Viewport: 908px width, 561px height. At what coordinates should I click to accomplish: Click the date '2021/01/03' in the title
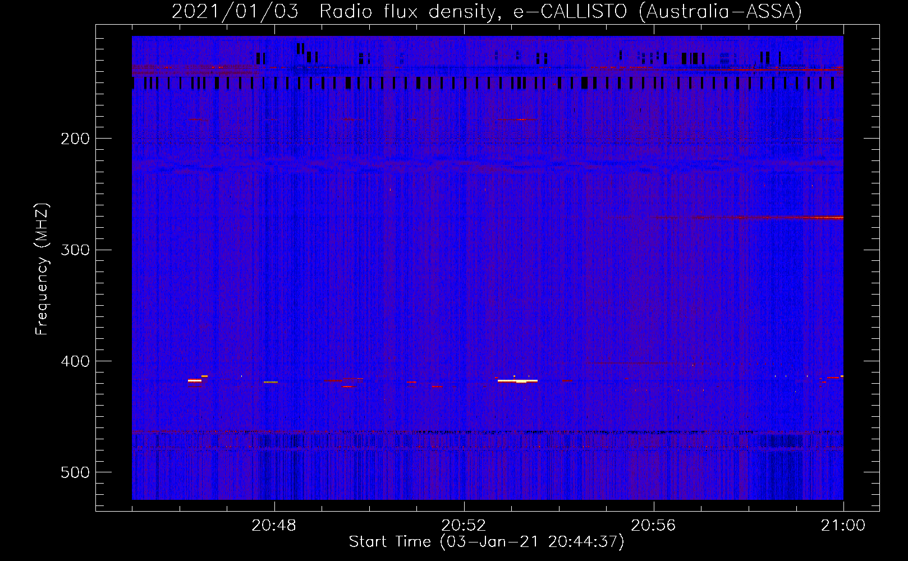pyautogui.click(x=235, y=11)
